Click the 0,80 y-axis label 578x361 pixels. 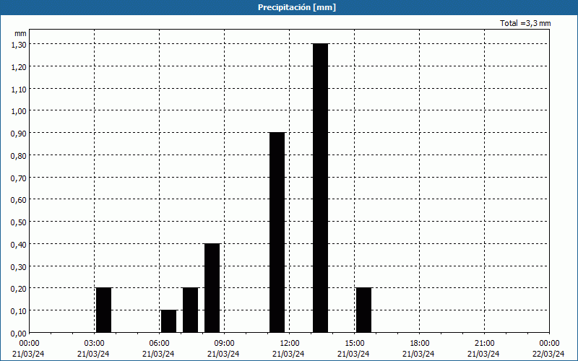[19, 156]
